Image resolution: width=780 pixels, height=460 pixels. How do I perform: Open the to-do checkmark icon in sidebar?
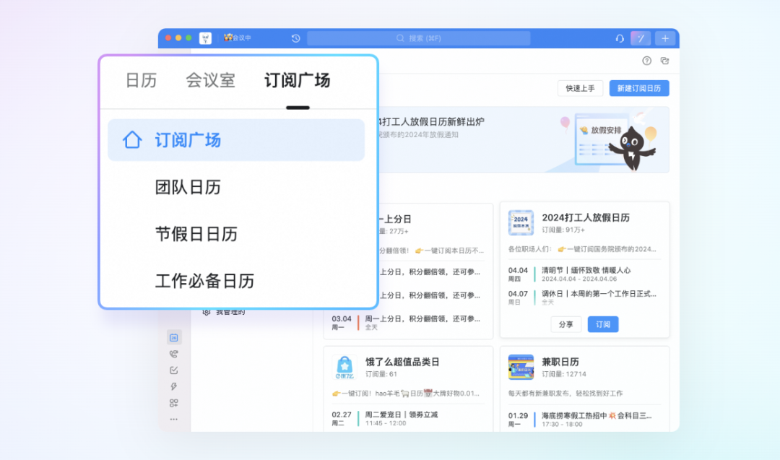pos(173,370)
